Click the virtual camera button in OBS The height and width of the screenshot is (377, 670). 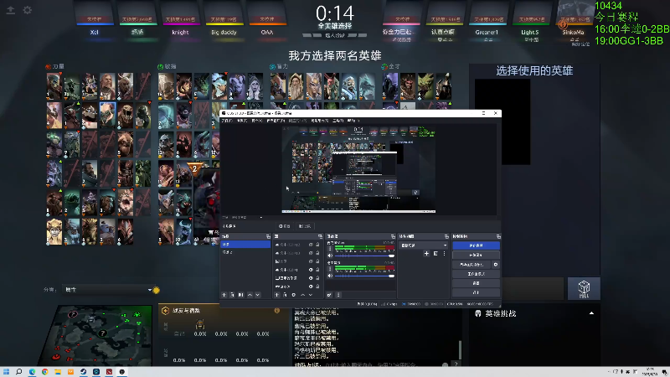[x=472, y=265]
